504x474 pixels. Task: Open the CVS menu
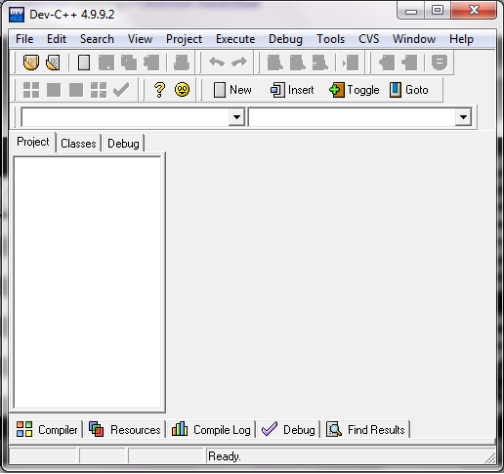click(x=368, y=39)
